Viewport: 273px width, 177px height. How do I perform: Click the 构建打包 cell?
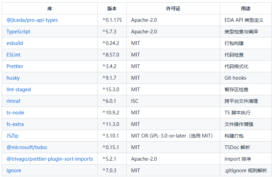[245, 136]
